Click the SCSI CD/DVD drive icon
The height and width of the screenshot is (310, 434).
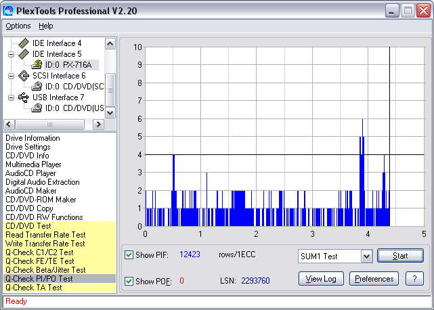37,87
